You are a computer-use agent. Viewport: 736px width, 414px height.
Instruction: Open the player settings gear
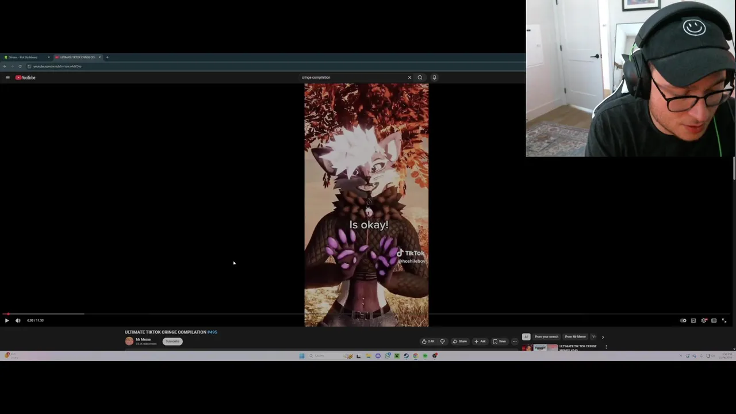coord(704,320)
